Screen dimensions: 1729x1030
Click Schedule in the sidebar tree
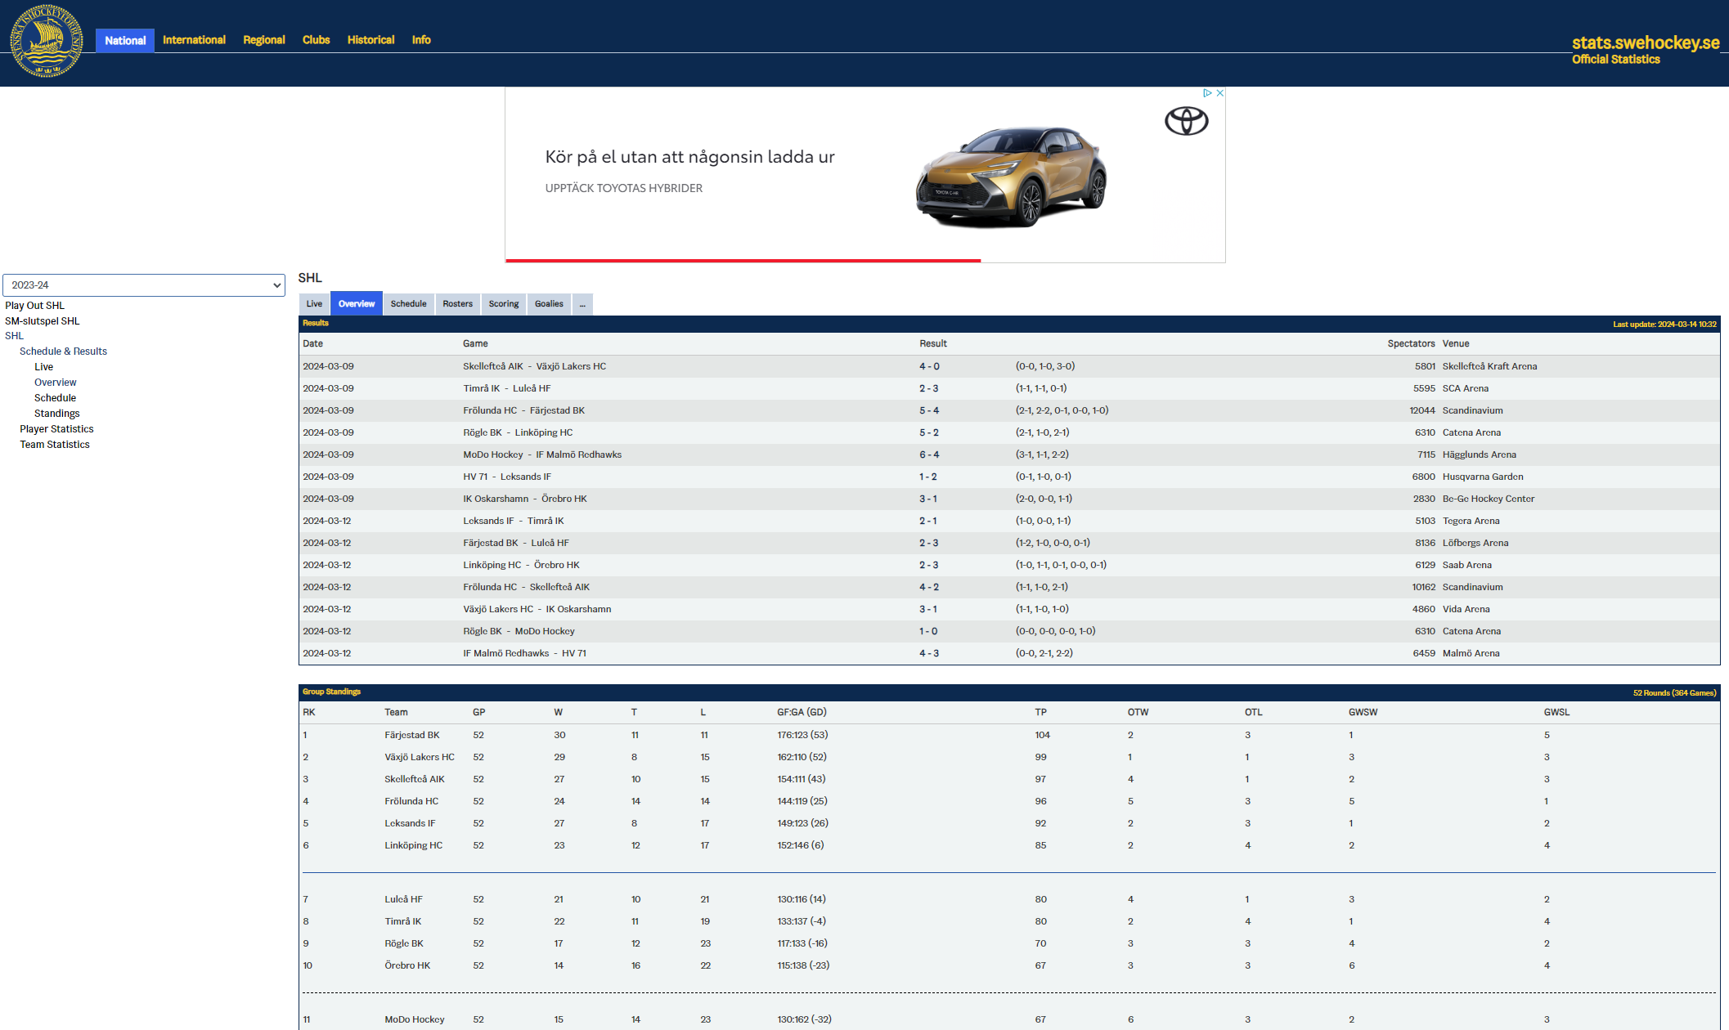(55, 398)
